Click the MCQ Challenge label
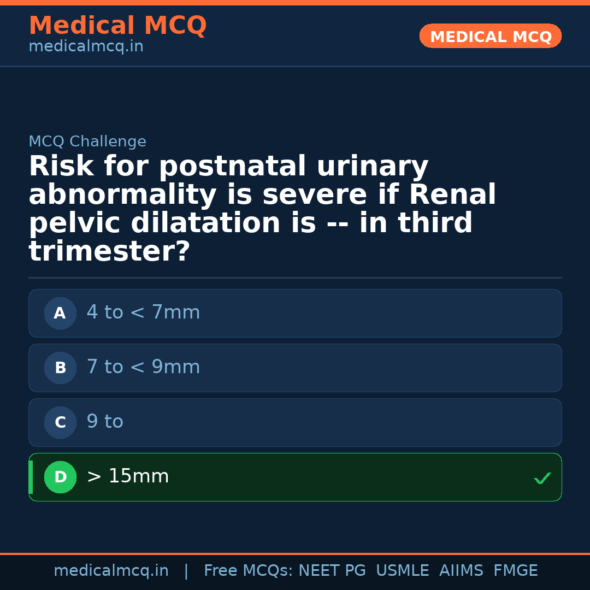Screen dimensions: 590x590 click(x=87, y=142)
